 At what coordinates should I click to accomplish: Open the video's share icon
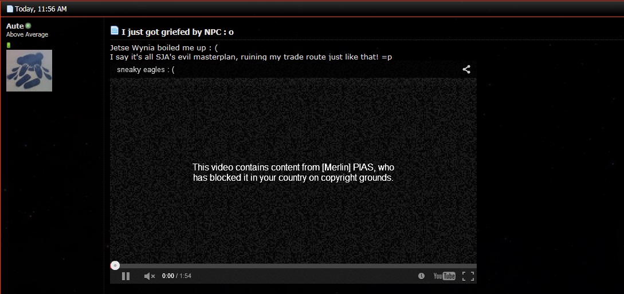[x=466, y=69]
